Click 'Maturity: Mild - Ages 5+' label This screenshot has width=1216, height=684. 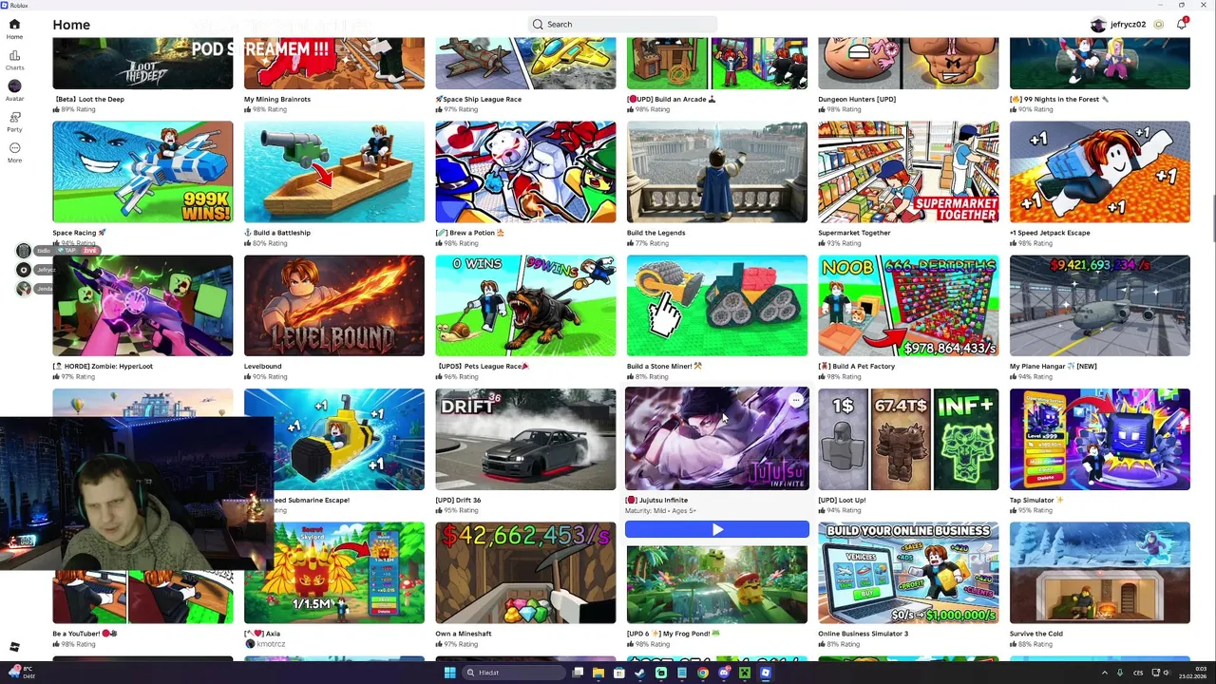pyautogui.click(x=660, y=511)
